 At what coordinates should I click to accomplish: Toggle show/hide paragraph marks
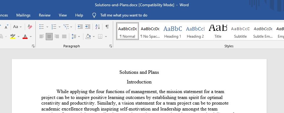click(107, 27)
